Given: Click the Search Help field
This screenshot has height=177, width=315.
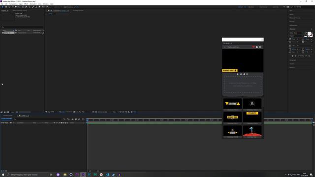Looking at the screenshot, I should [303, 7].
